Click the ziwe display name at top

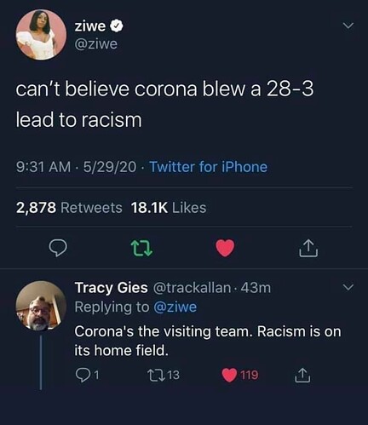point(90,26)
